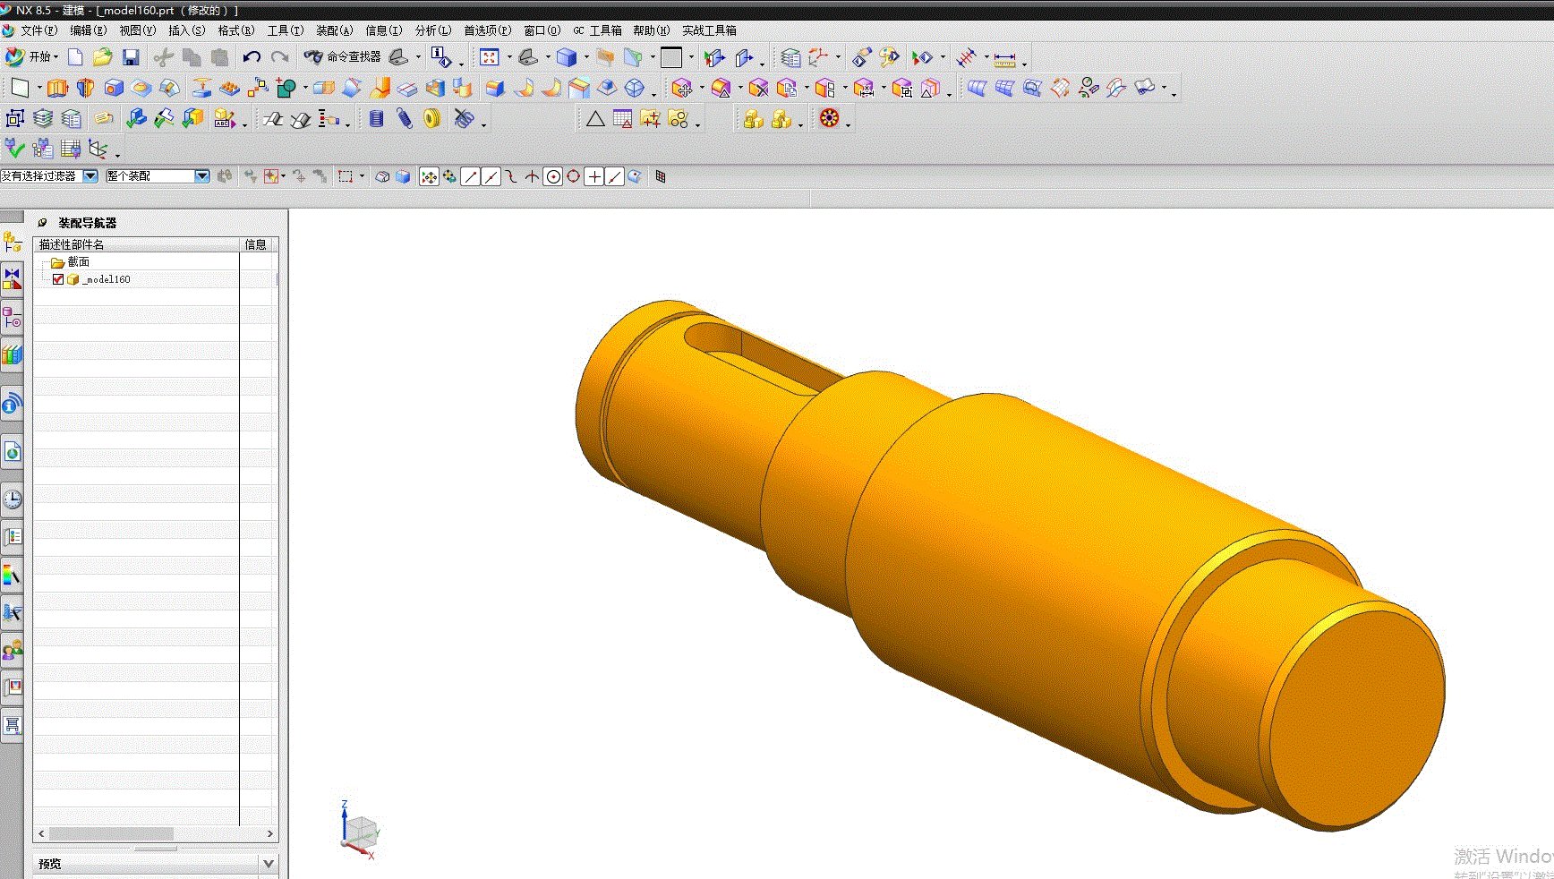Select the 截面 folder in navigator
Image resolution: width=1554 pixels, height=879 pixels.
coord(71,262)
